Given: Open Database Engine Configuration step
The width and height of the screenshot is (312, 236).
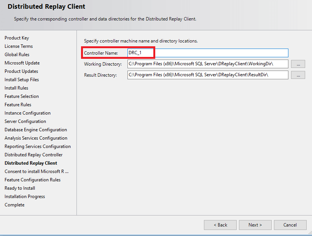Looking at the screenshot, I should (x=36, y=130).
